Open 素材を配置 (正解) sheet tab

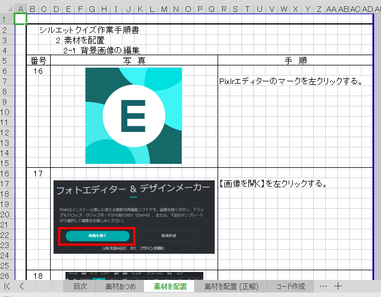(231, 287)
